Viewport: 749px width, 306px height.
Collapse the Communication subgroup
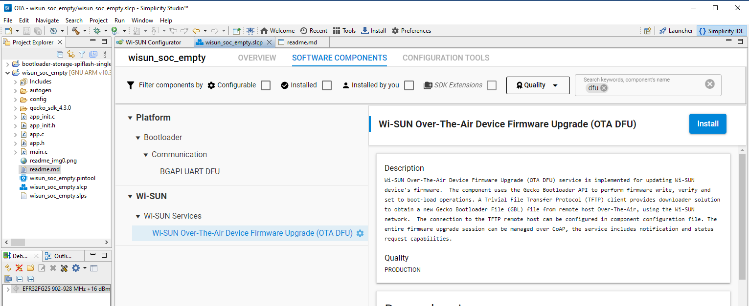point(146,155)
